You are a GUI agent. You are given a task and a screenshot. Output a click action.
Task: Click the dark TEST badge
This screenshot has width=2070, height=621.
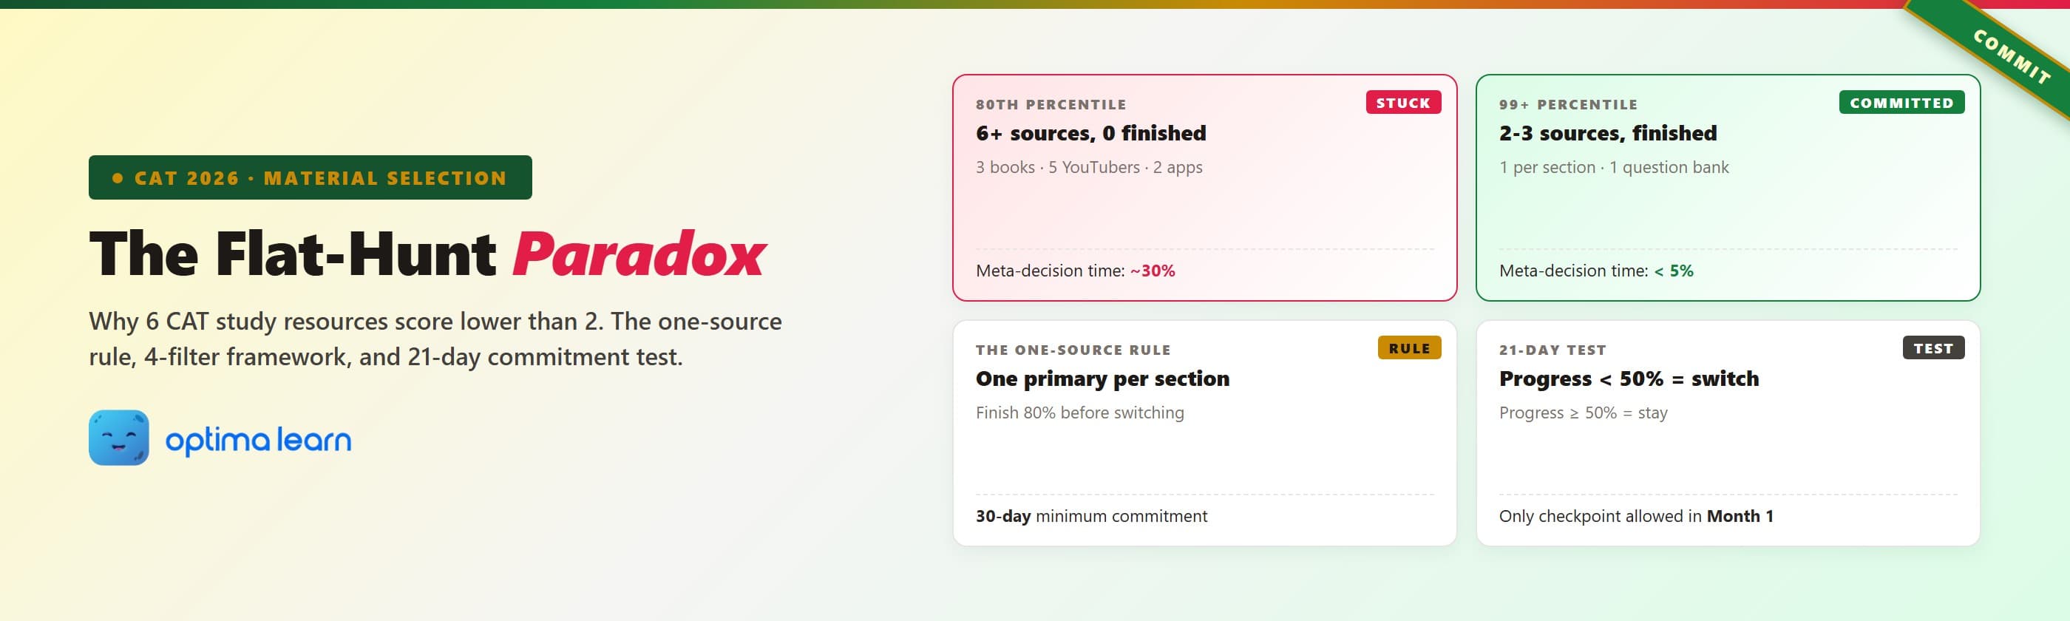point(1932,348)
